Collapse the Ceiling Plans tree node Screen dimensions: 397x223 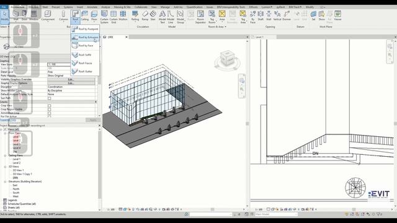(x=5, y=155)
